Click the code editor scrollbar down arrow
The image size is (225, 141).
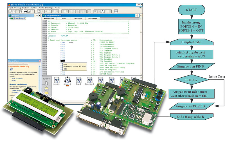[141, 74]
